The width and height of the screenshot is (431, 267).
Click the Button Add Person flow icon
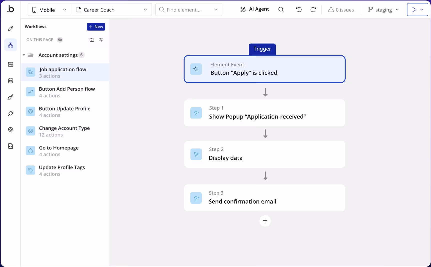click(30, 92)
